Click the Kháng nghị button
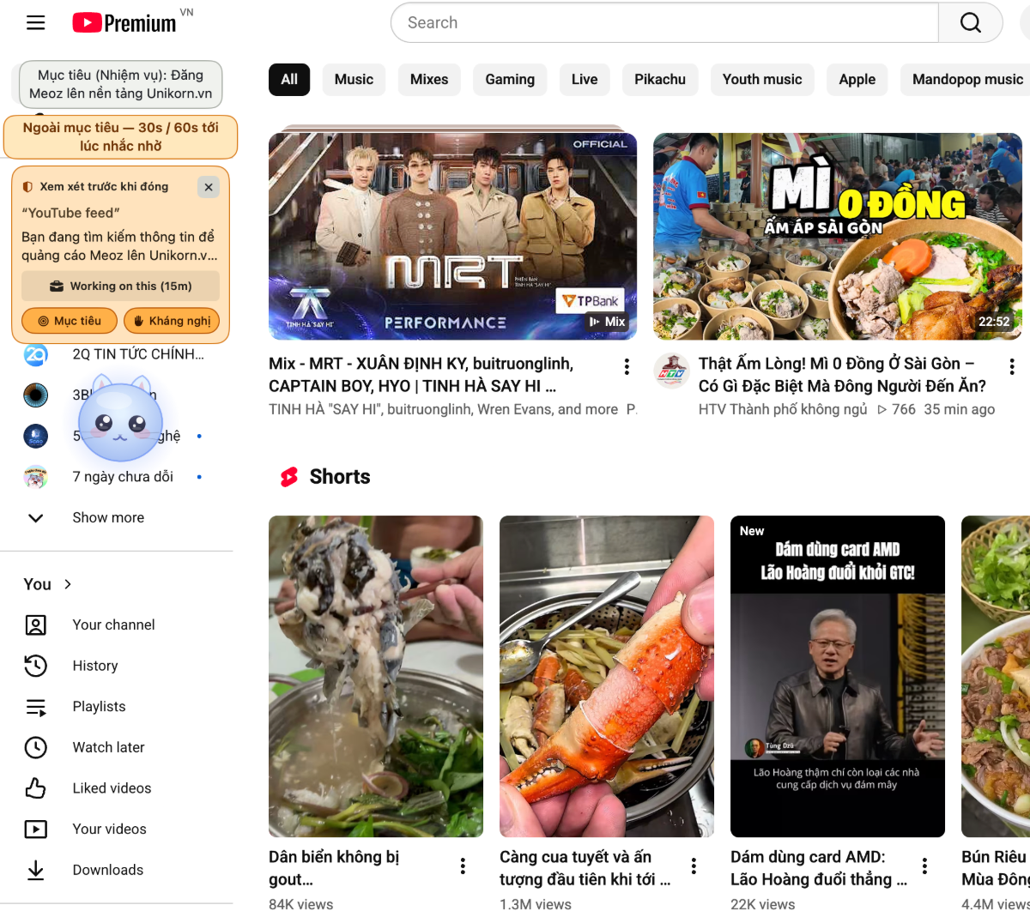Screen dimensions: 1030x911 click(172, 321)
